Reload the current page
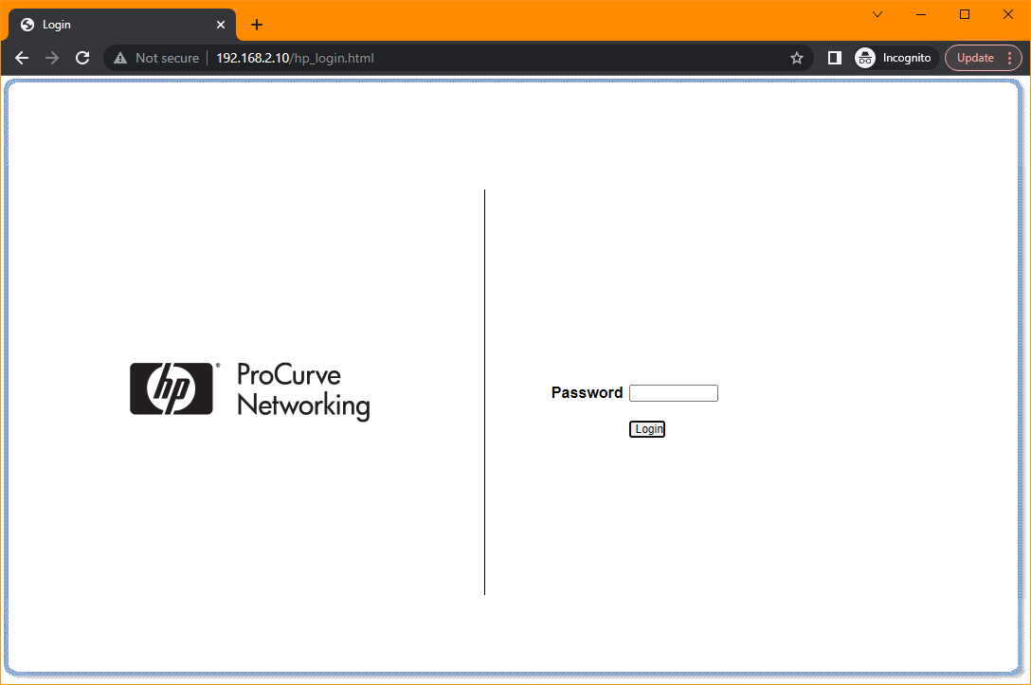This screenshot has height=685, width=1031. pyautogui.click(x=82, y=58)
